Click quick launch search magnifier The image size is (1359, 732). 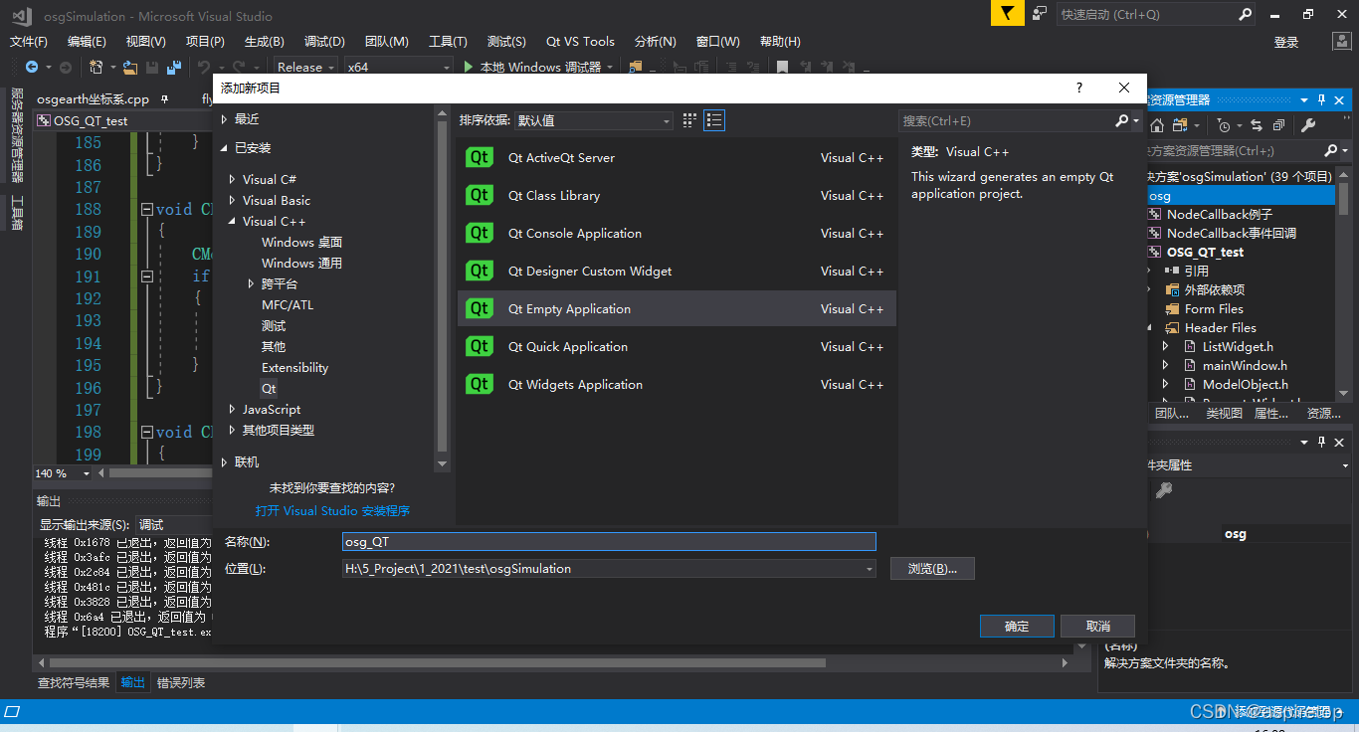pyautogui.click(x=1245, y=14)
